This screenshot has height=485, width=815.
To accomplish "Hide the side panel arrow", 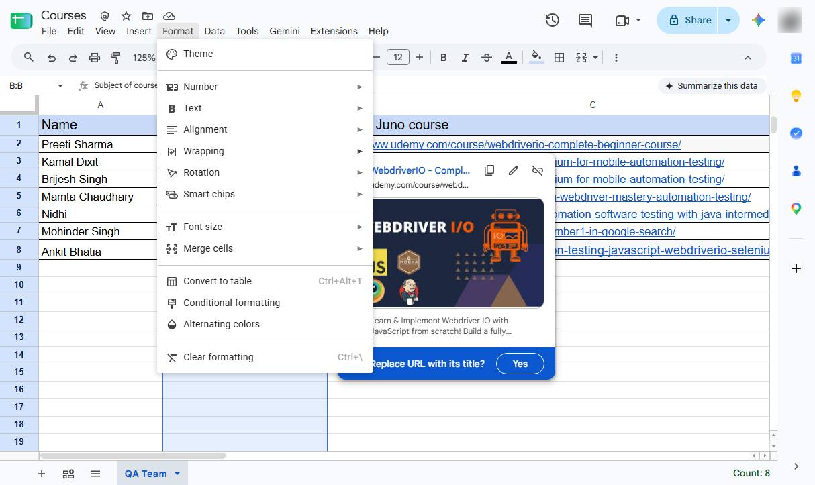I will [x=796, y=466].
